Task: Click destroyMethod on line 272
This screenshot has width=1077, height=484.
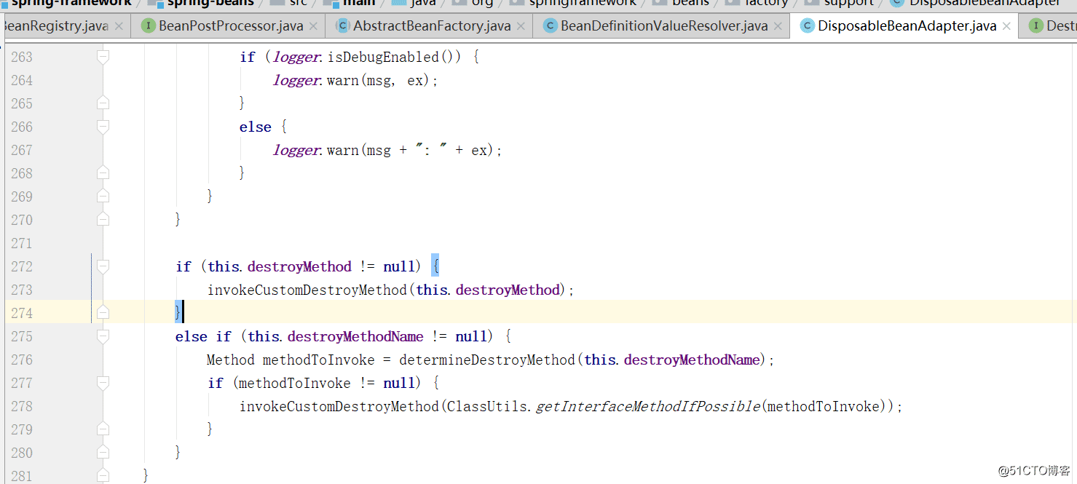Action: pyautogui.click(x=299, y=266)
